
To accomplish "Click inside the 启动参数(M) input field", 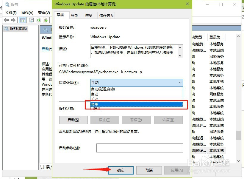I will pos(140,148).
